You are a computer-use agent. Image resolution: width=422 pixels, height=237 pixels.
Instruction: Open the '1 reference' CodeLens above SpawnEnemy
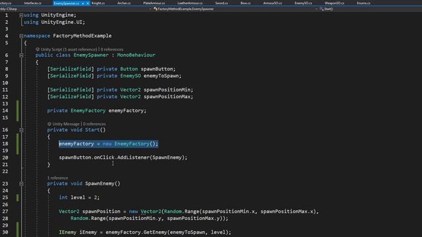tap(57, 178)
